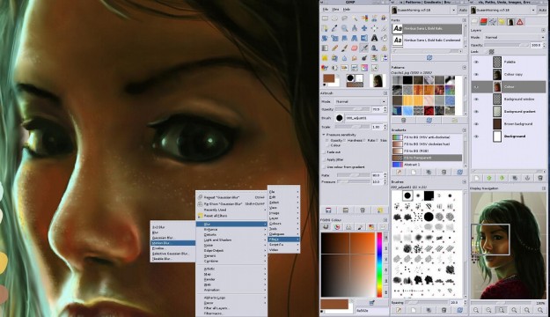Screen dimensions: 550x317
Task: Check Use colour from gradient option
Action: 324,167
